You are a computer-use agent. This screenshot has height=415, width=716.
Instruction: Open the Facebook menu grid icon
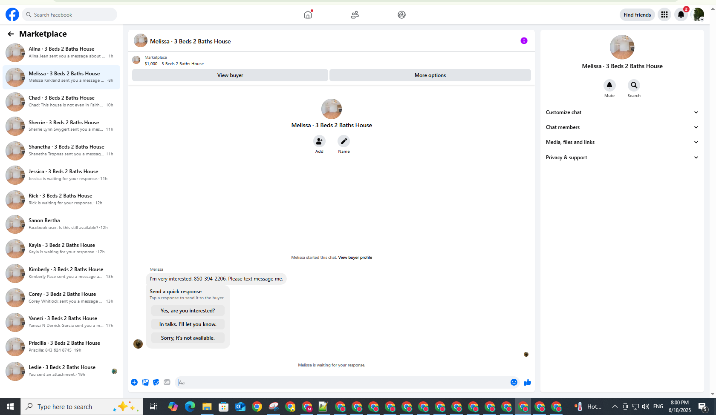[664, 15]
